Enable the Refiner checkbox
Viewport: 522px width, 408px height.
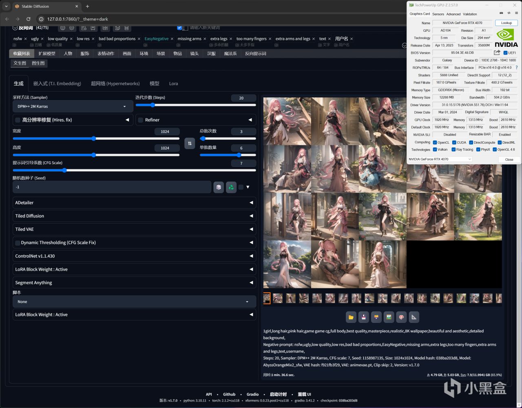141,120
